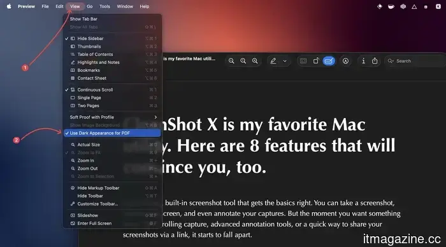This screenshot has height=247, width=446.
Task: Open search options magnifier dropdown
Action: pos(391,61)
